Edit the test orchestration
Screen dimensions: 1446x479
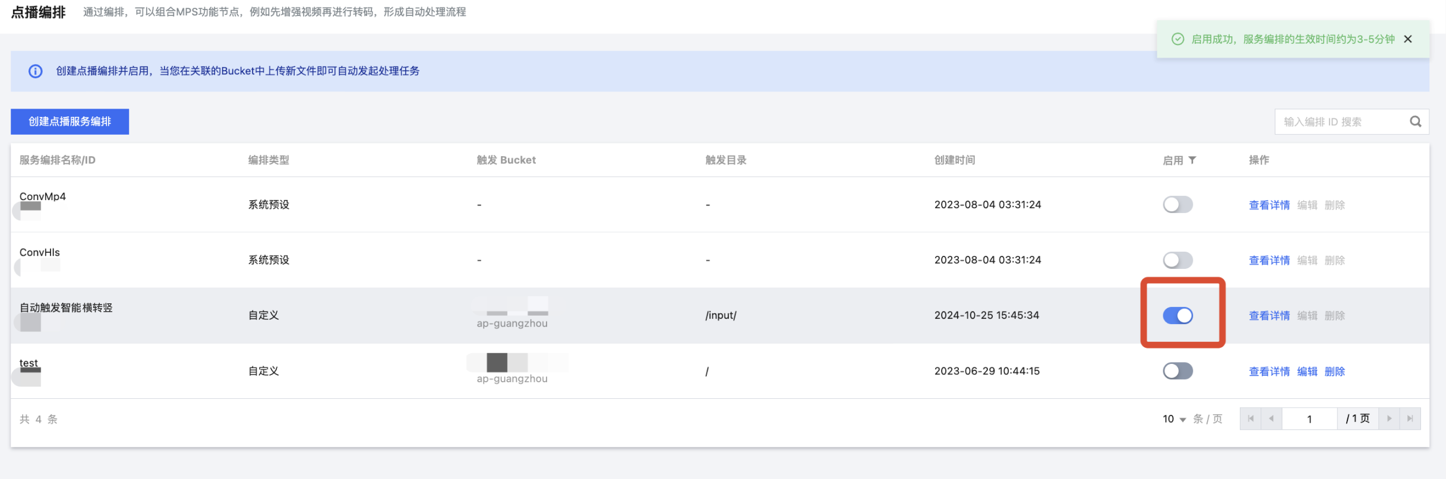click(x=1307, y=372)
